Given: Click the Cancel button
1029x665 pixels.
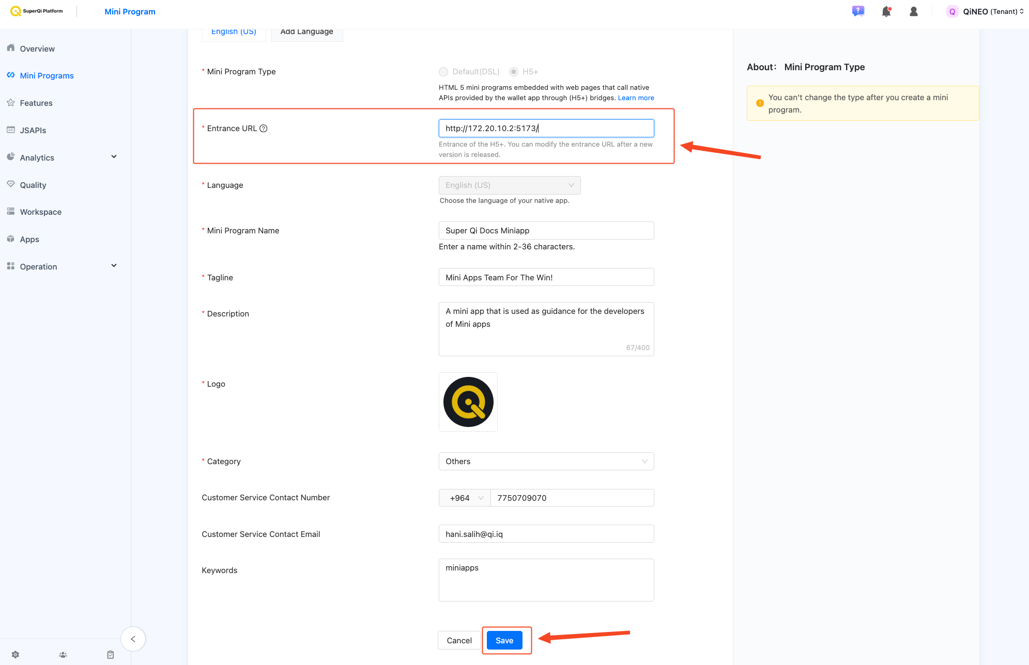Looking at the screenshot, I should click(x=459, y=641).
